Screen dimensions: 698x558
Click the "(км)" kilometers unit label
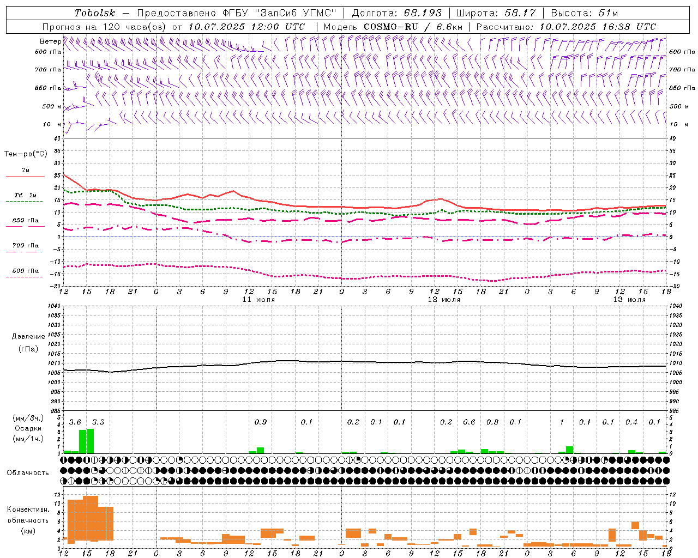coord(28,531)
